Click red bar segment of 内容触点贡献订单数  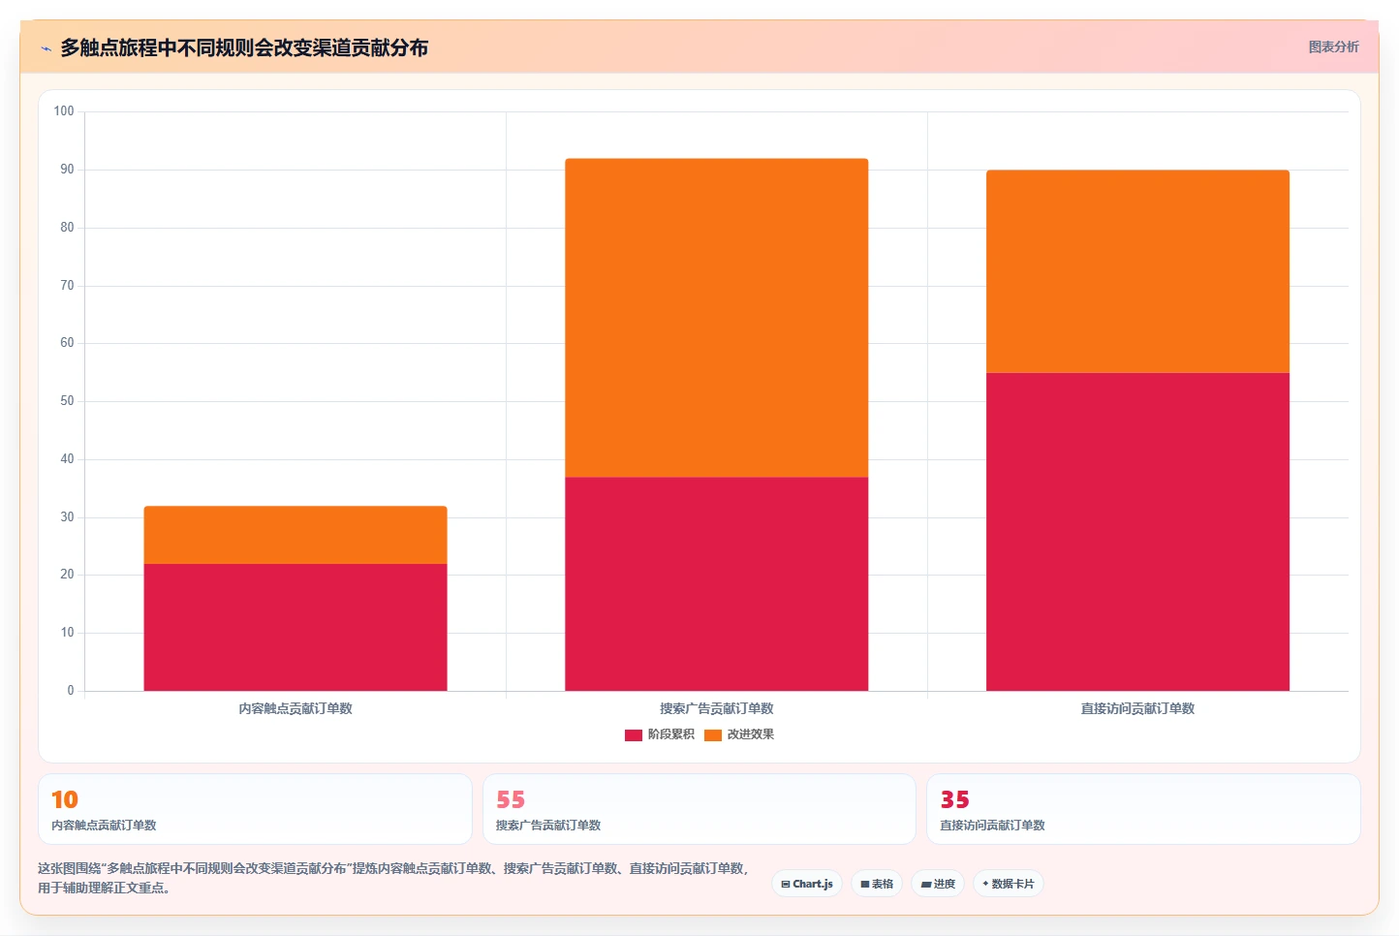click(295, 627)
